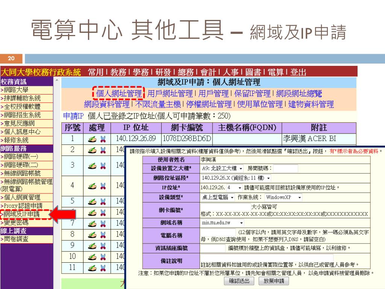Click the 資訊插座編號 input field
The height and width of the screenshot is (289, 385).
point(213,248)
